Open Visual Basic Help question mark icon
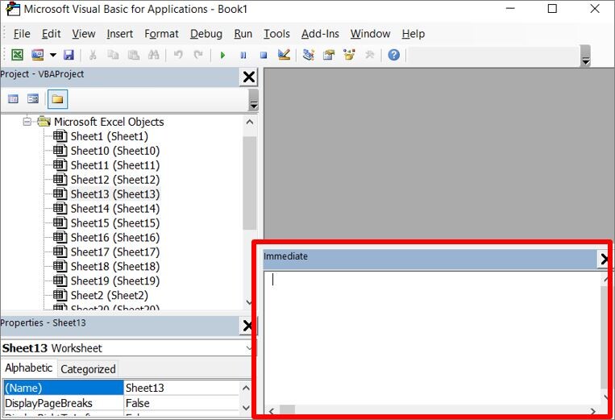Screen dimensions: 615x420 coord(394,55)
